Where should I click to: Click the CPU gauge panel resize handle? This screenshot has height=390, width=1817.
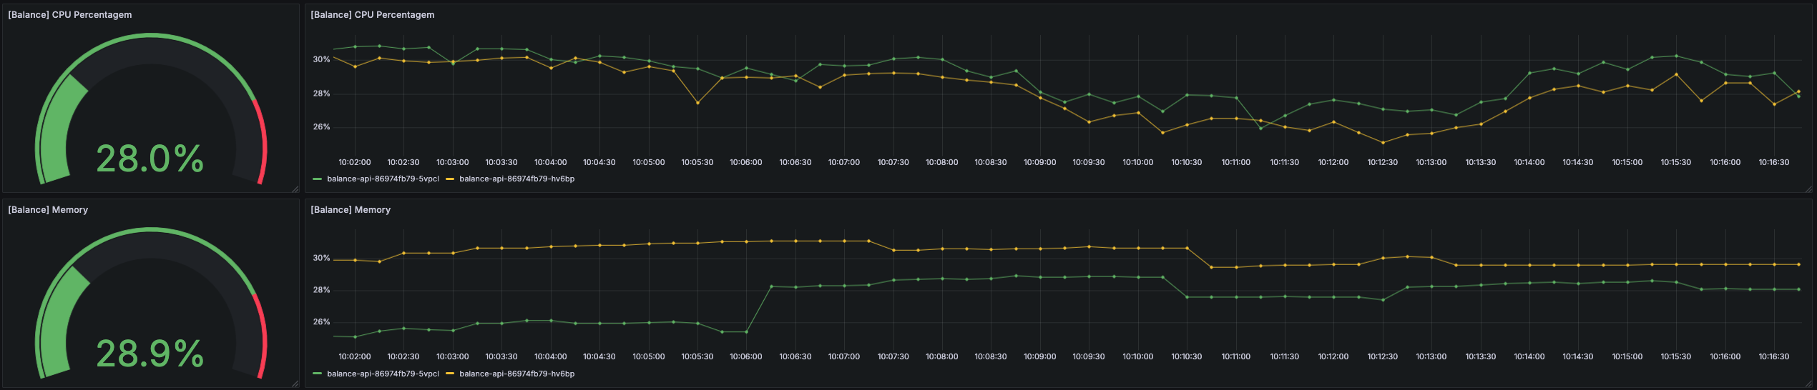click(295, 189)
